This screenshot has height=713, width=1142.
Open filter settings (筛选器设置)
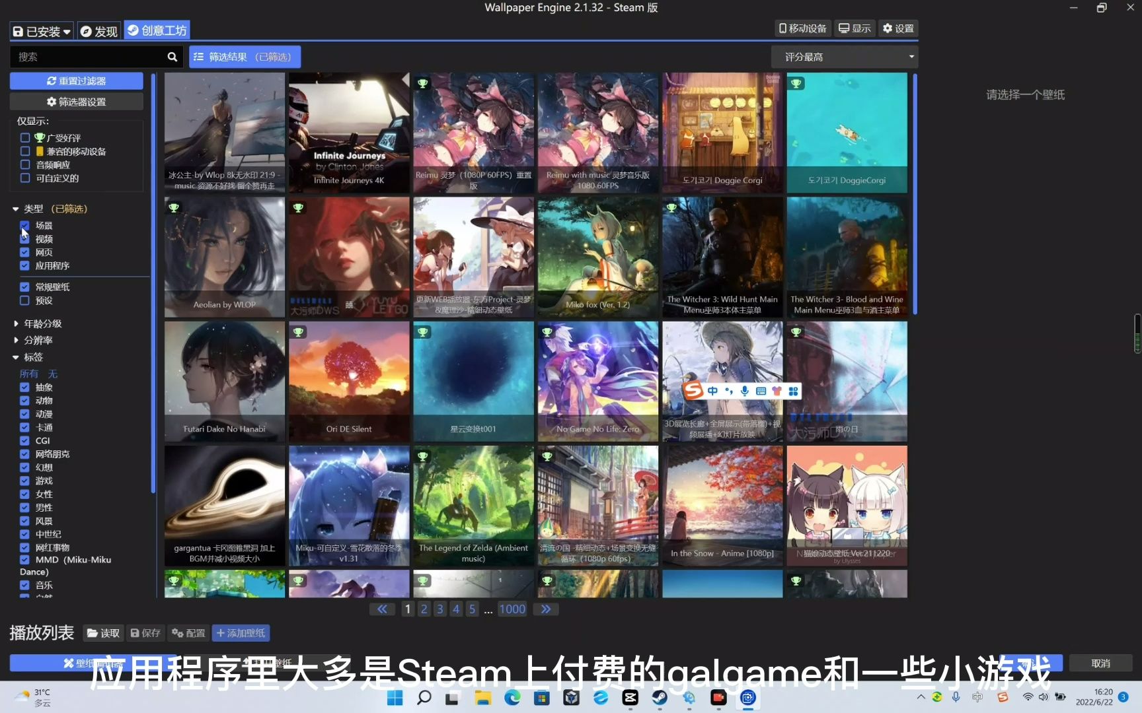77,102
